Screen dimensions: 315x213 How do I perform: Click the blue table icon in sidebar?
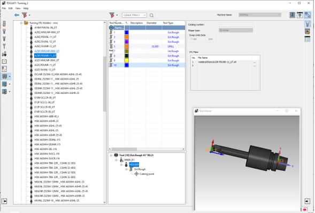[4, 84]
